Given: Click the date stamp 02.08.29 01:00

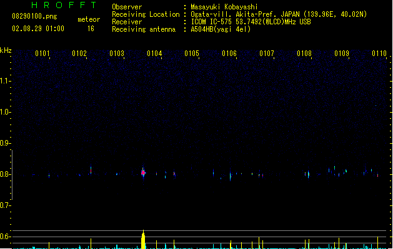Looking at the screenshot, I should 38,29.
